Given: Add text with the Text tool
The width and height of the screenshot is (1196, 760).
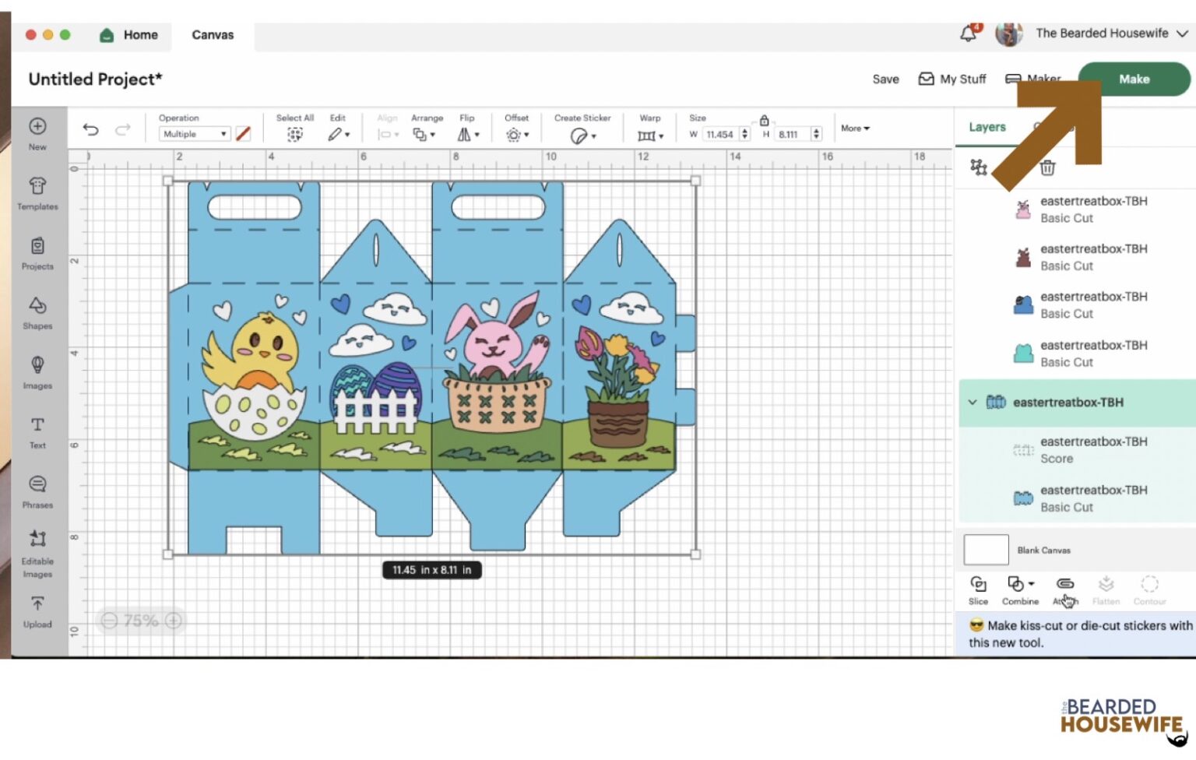Looking at the screenshot, I should 37,431.
